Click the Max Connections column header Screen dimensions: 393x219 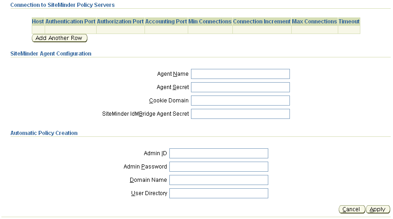click(x=314, y=22)
